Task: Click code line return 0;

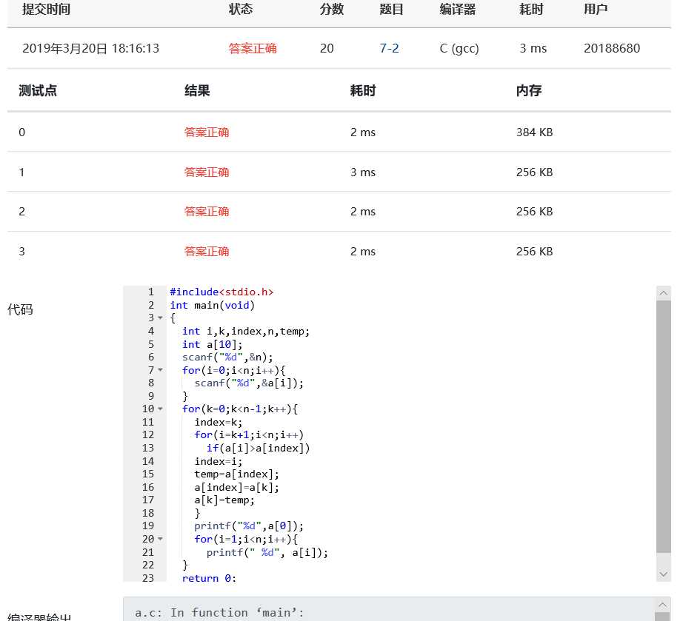Action: pyautogui.click(x=209, y=578)
